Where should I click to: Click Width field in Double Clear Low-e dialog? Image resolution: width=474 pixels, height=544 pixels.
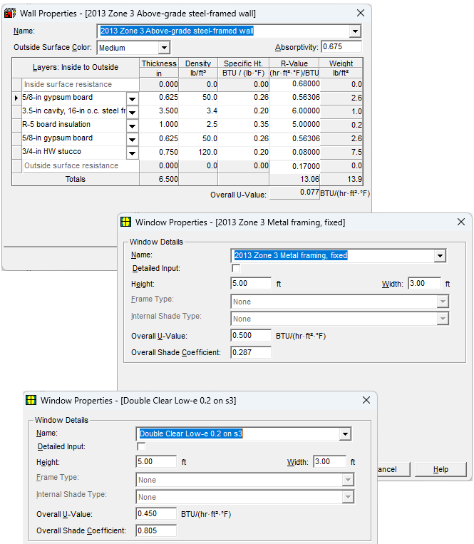330,461
